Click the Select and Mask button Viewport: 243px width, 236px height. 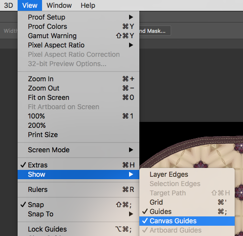click(155, 31)
